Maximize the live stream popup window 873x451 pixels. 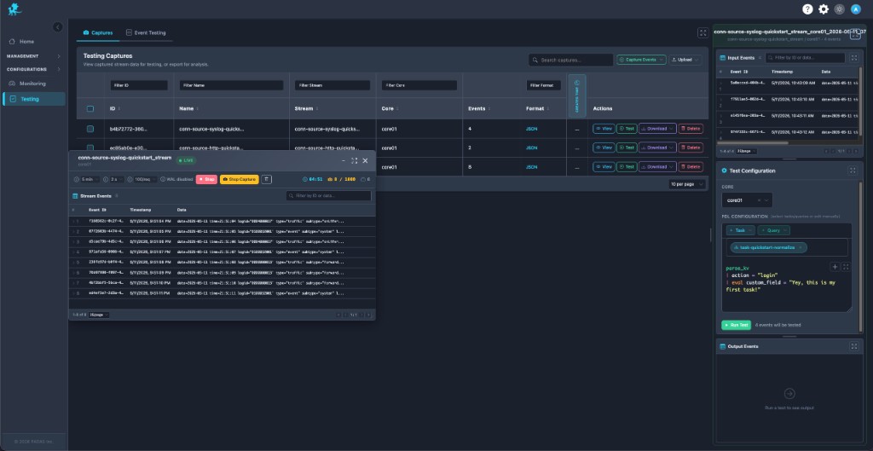tap(354, 160)
